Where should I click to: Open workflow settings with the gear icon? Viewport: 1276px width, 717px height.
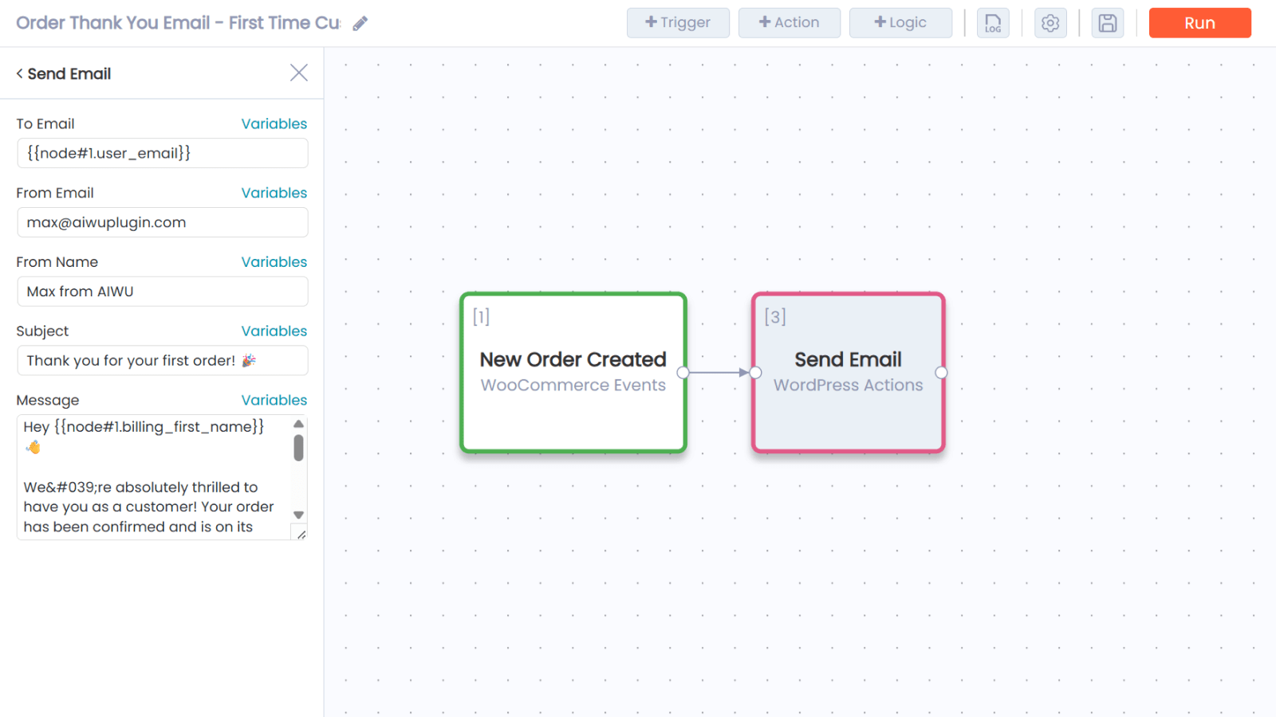1050,23
